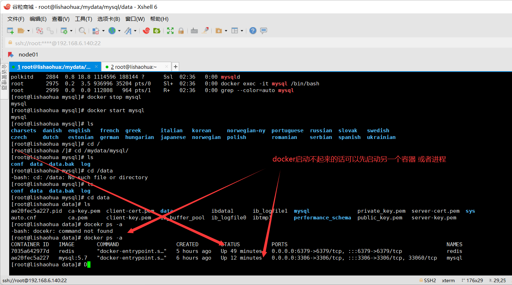This screenshot has height=285, width=512.
Task: Click the new folder transfer icon
Action: 218,31
